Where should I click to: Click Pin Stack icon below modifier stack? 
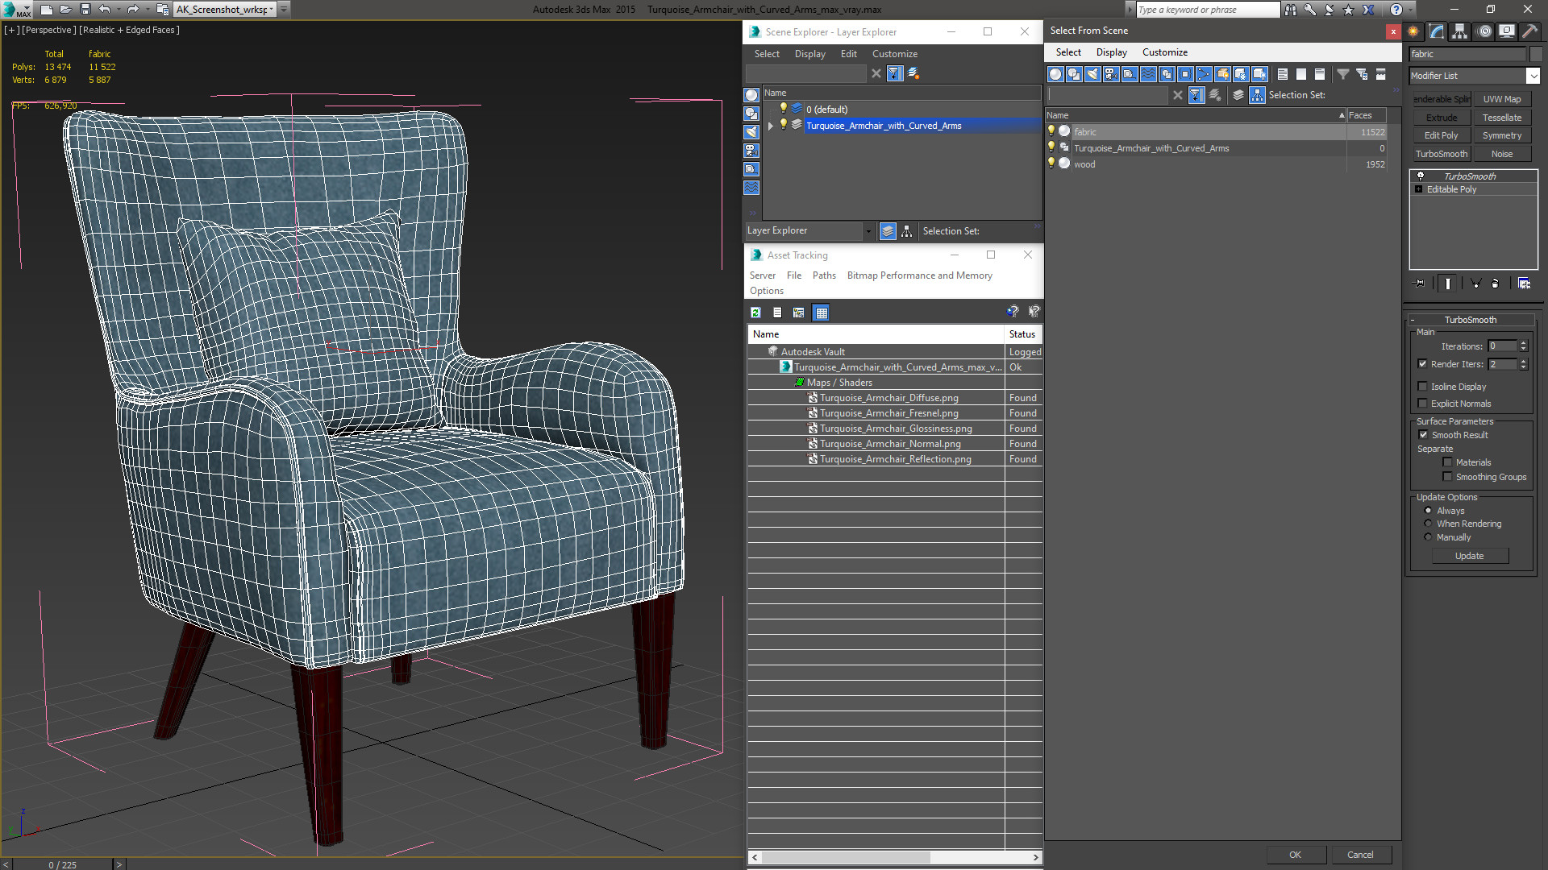click(1420, 284)
